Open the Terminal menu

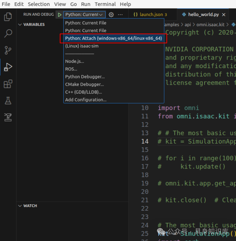[105, 4]
